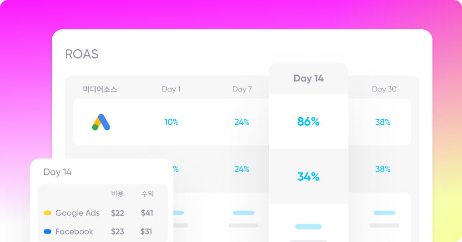The height and width of the screenshot is (242, 462).
Task: Click the Google Ads logo icon
Action: click(x=101, y=122)
